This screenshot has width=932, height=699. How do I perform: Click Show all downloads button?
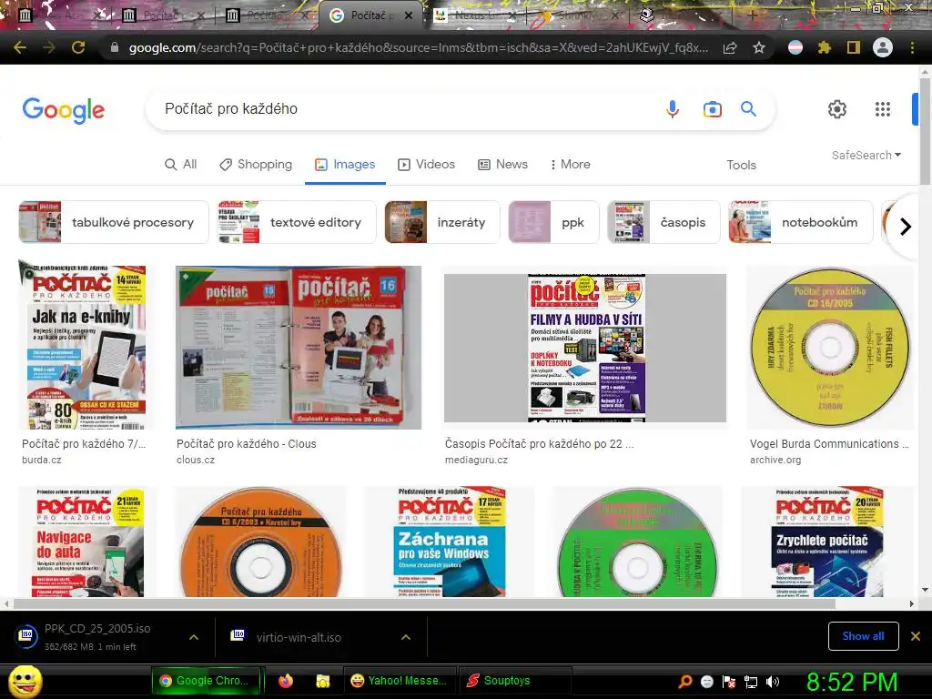click(x=863, y=636)
